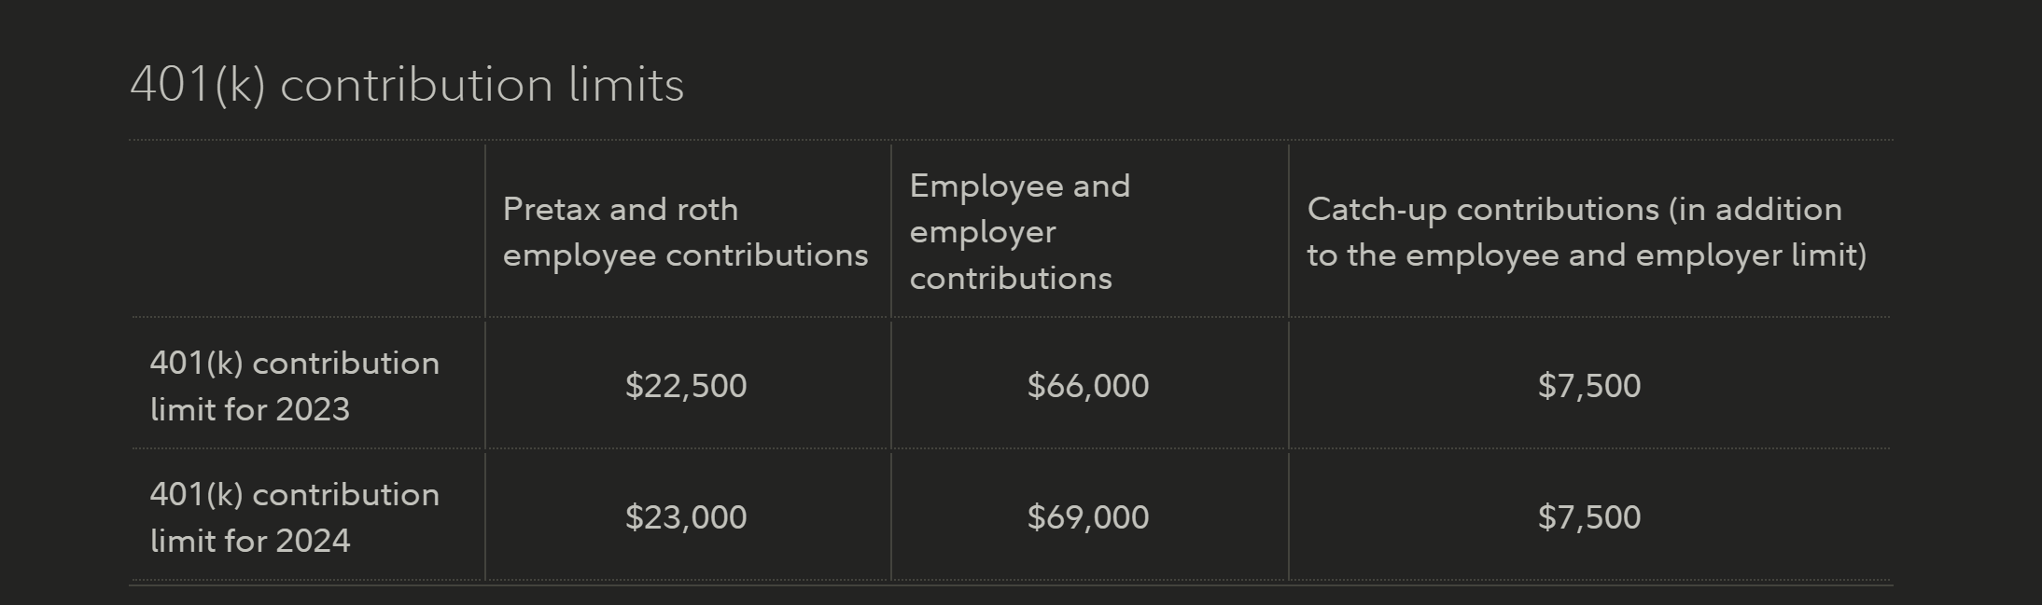This screenshot has width=2042, height=605.
Task: Click the year "2023" in the row label
Action: pyautogui.click(x=312, y=410)
